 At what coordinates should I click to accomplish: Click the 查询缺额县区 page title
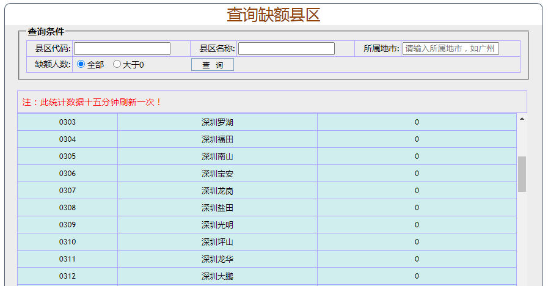click(x=274, y=15)
